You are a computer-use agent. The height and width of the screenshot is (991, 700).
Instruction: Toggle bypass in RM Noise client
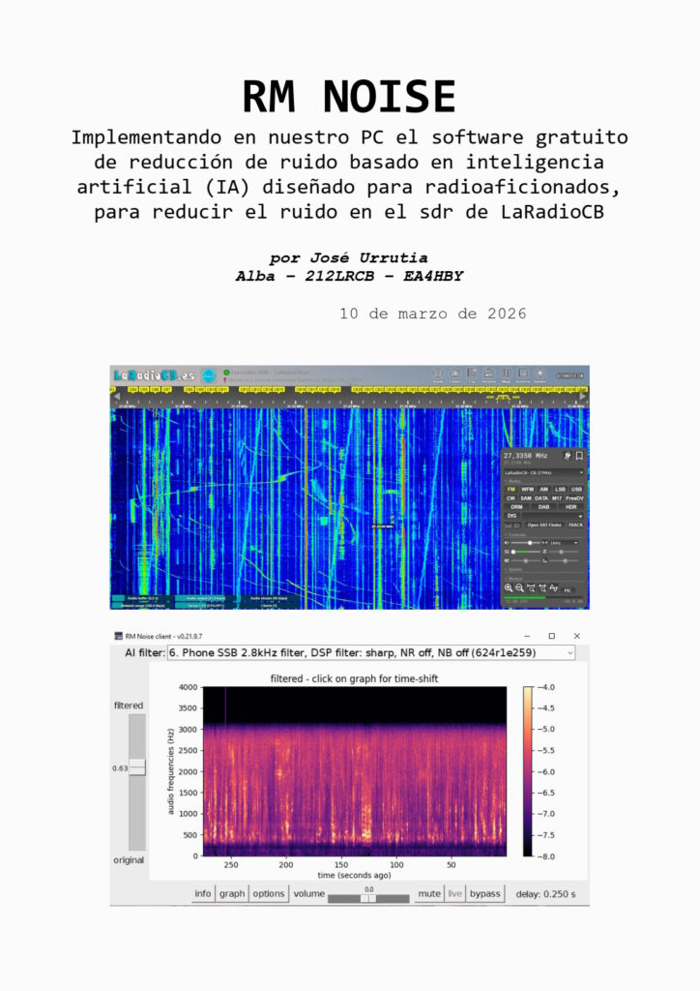(484, 893)
